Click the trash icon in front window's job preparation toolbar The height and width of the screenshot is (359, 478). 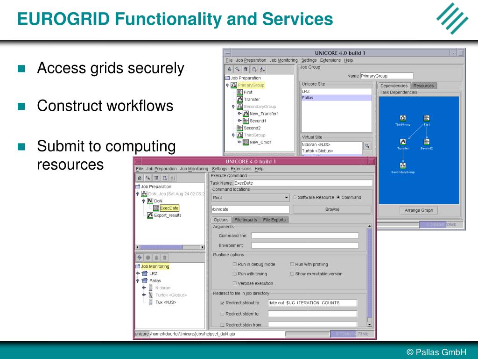(x=156, y=178)
